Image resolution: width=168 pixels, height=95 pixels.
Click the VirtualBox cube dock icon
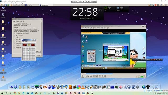point(129,87)
